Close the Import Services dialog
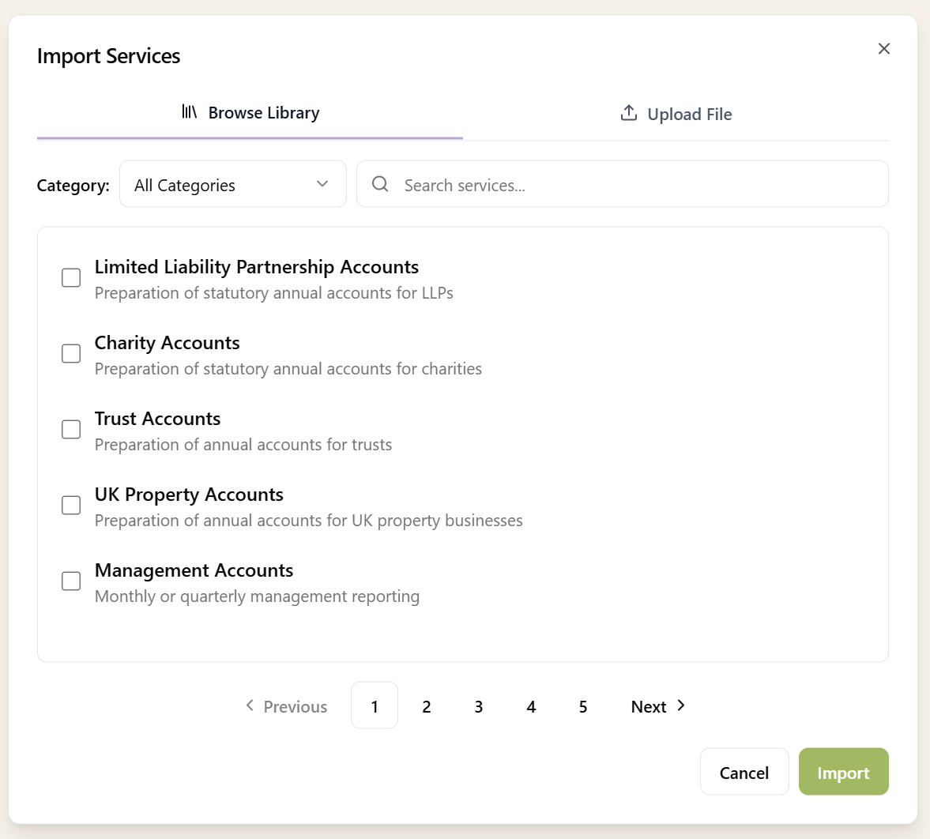930x839 pixels. tap(883, 49)
